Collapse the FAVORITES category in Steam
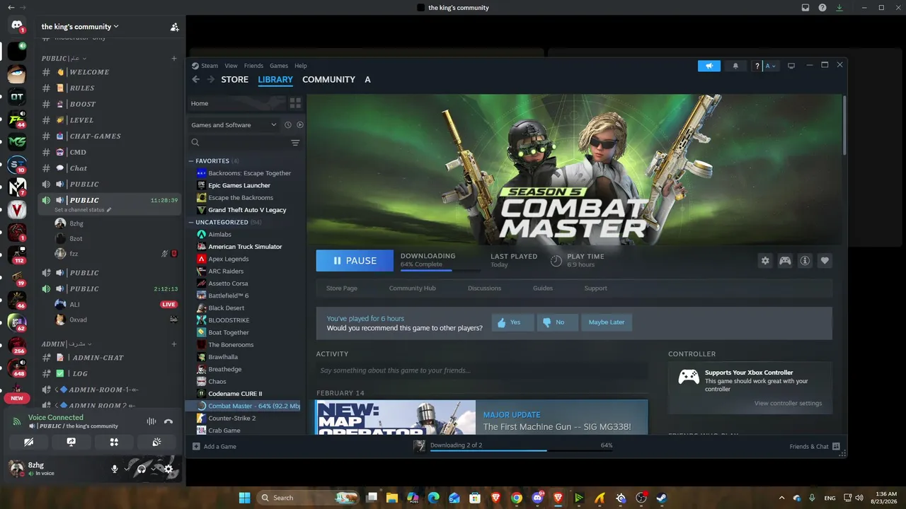 (191, 161)
